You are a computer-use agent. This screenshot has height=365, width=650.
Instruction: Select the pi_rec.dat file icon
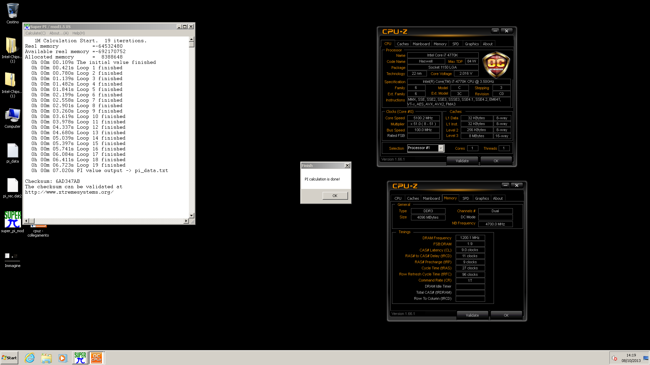(x=13, y=188)
